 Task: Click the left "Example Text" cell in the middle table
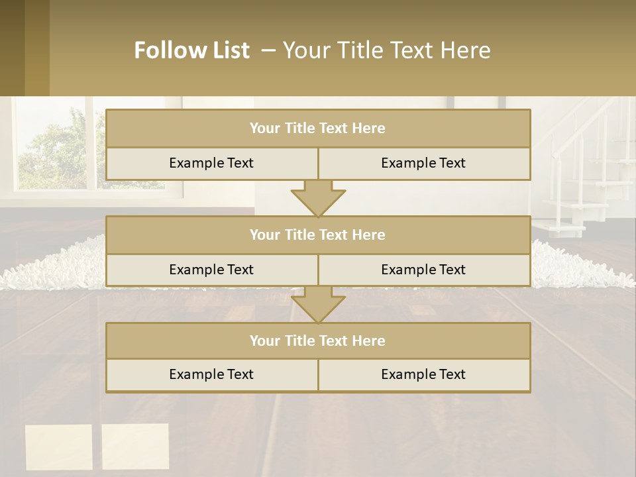pyautogui.click(x=211, y=270)
